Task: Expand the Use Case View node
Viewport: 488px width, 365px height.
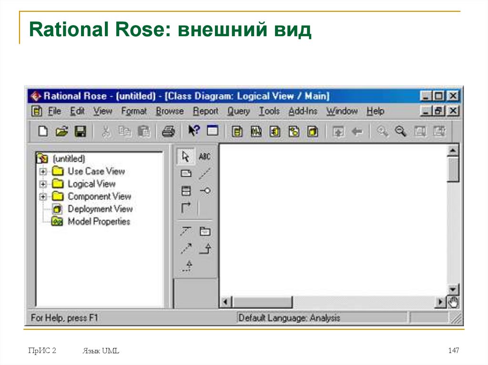Action: tap(43, 171)
